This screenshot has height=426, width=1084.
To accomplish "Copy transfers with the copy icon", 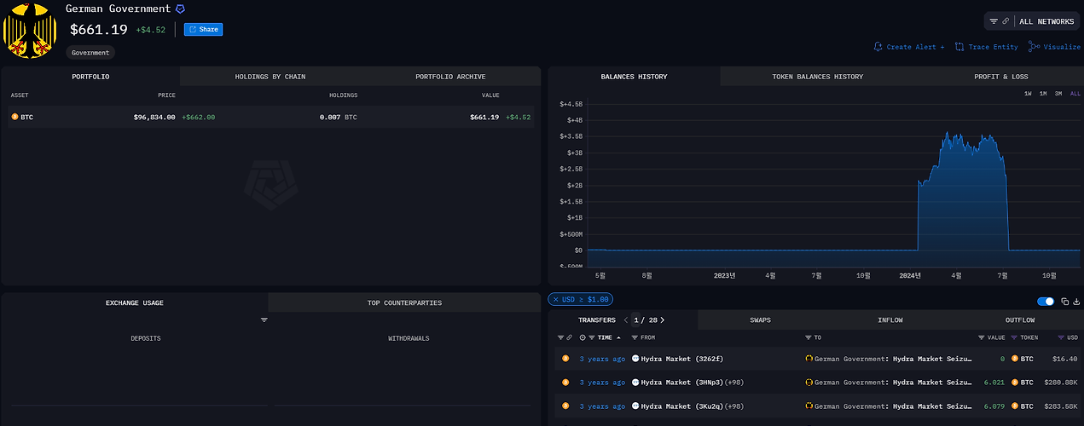I will click(1065, 302).
